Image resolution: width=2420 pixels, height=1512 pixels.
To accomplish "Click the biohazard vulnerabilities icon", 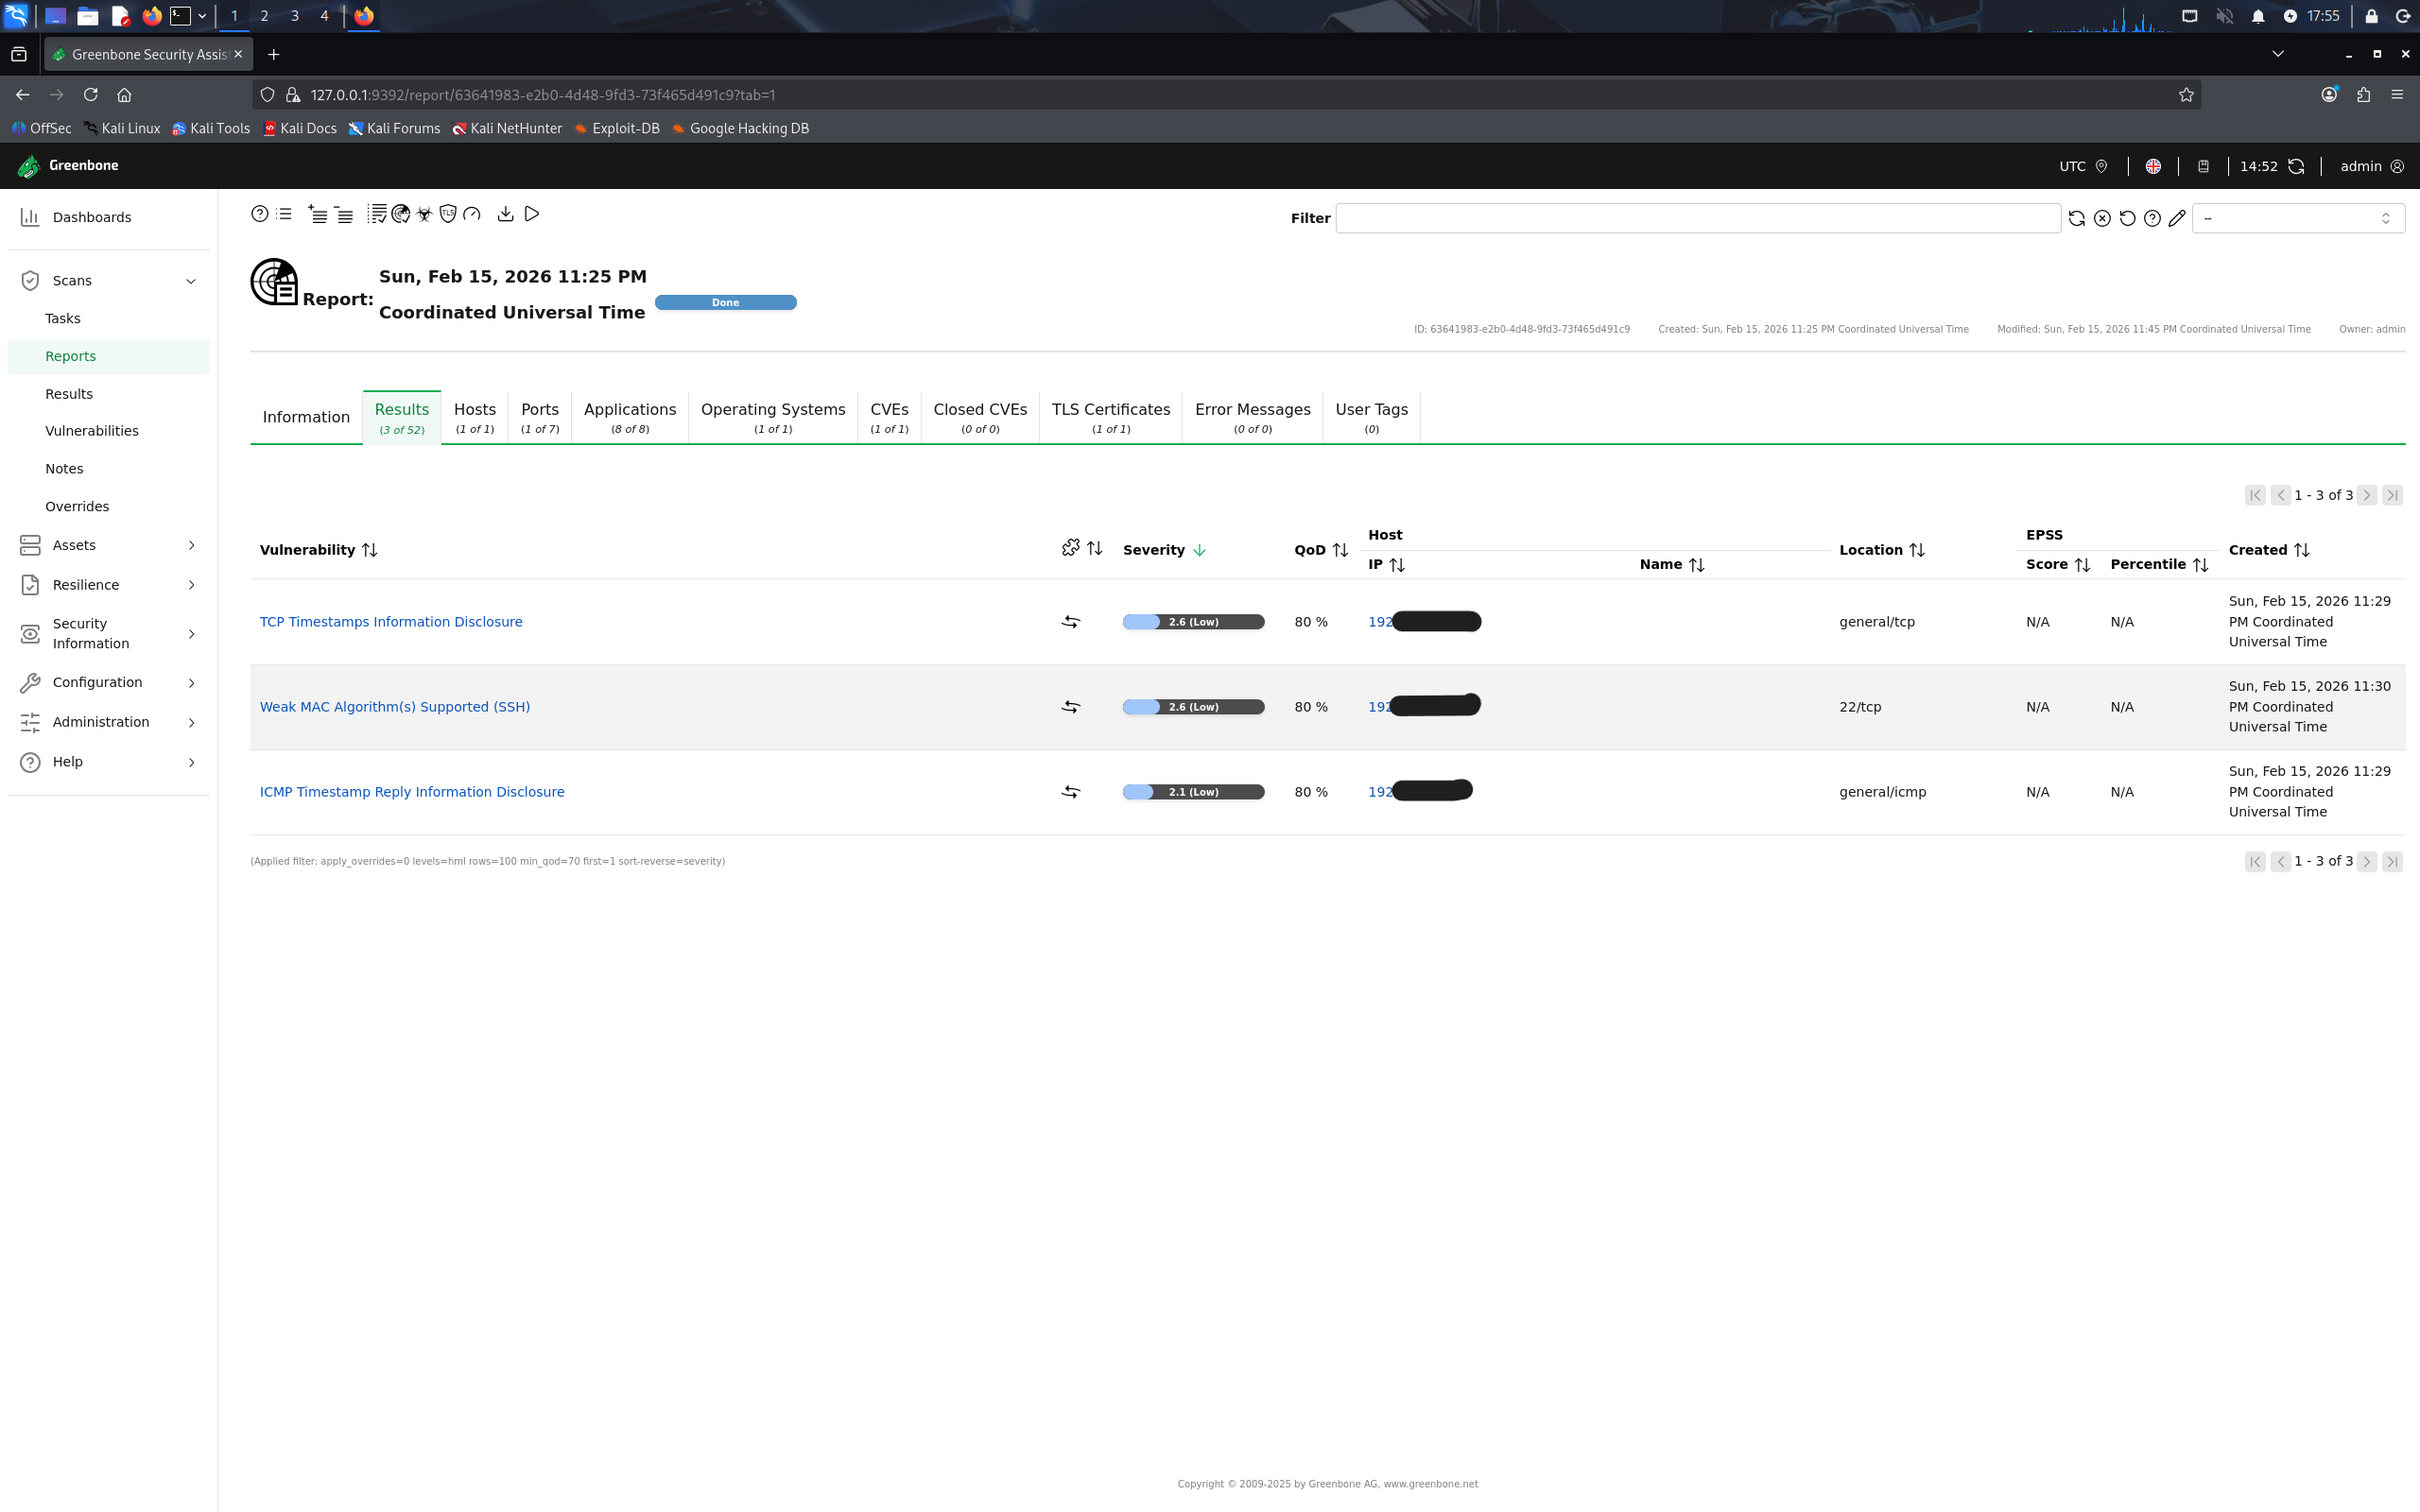I will pyautogui.click(x=424, y=214).
